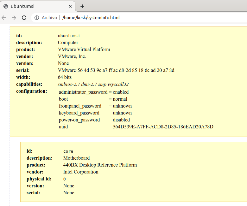Close the ubuntumsi tab
This screenshot has height=206, width=247.
coord(70,6)
